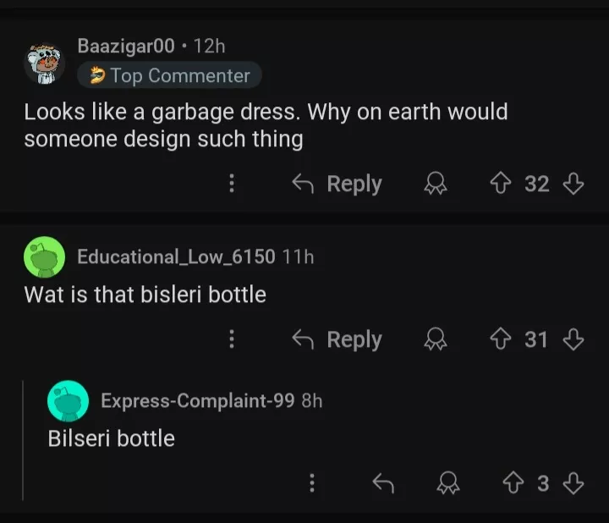This screenshot has width=609, height=523.
Task: Open Educational_Low_6150's profile via username
Action: pyautogui.click(x=176, y=256)
